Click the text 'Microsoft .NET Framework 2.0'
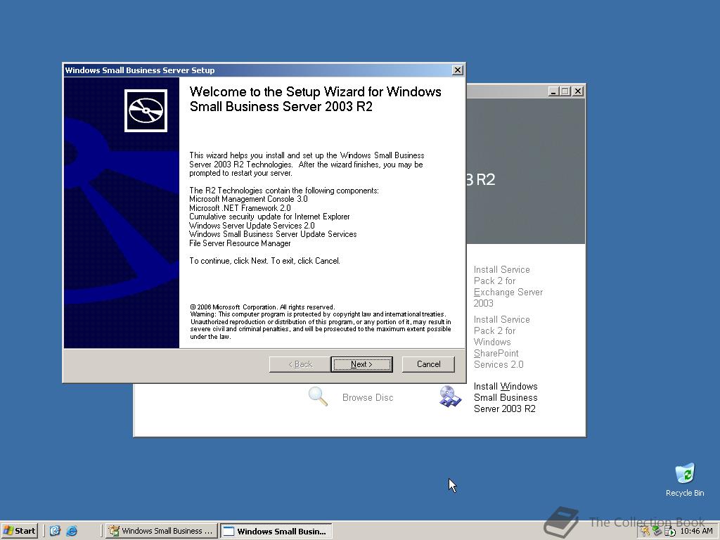 (x=240, y=208)
